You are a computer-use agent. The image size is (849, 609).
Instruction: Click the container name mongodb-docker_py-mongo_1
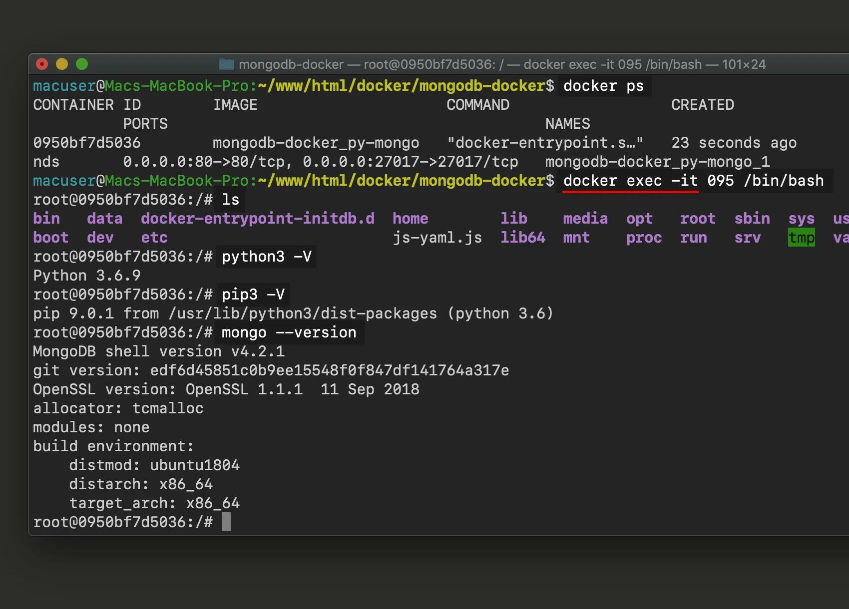tap(658, 162)
